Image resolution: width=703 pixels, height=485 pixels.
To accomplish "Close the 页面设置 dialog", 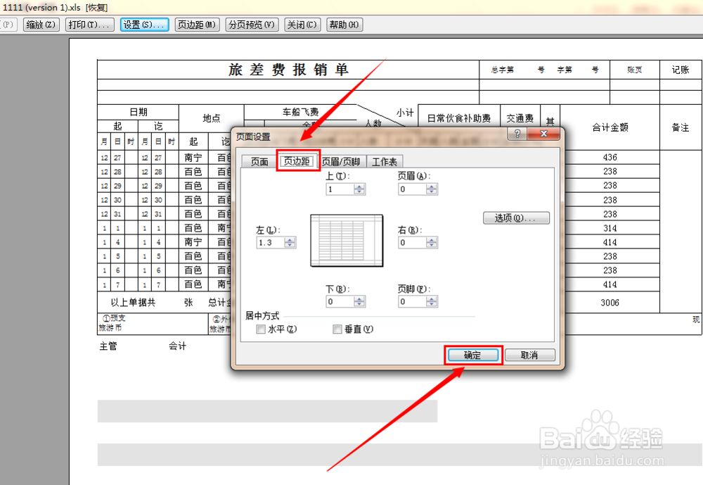I will pyautogui.click(x=544, y=133).
